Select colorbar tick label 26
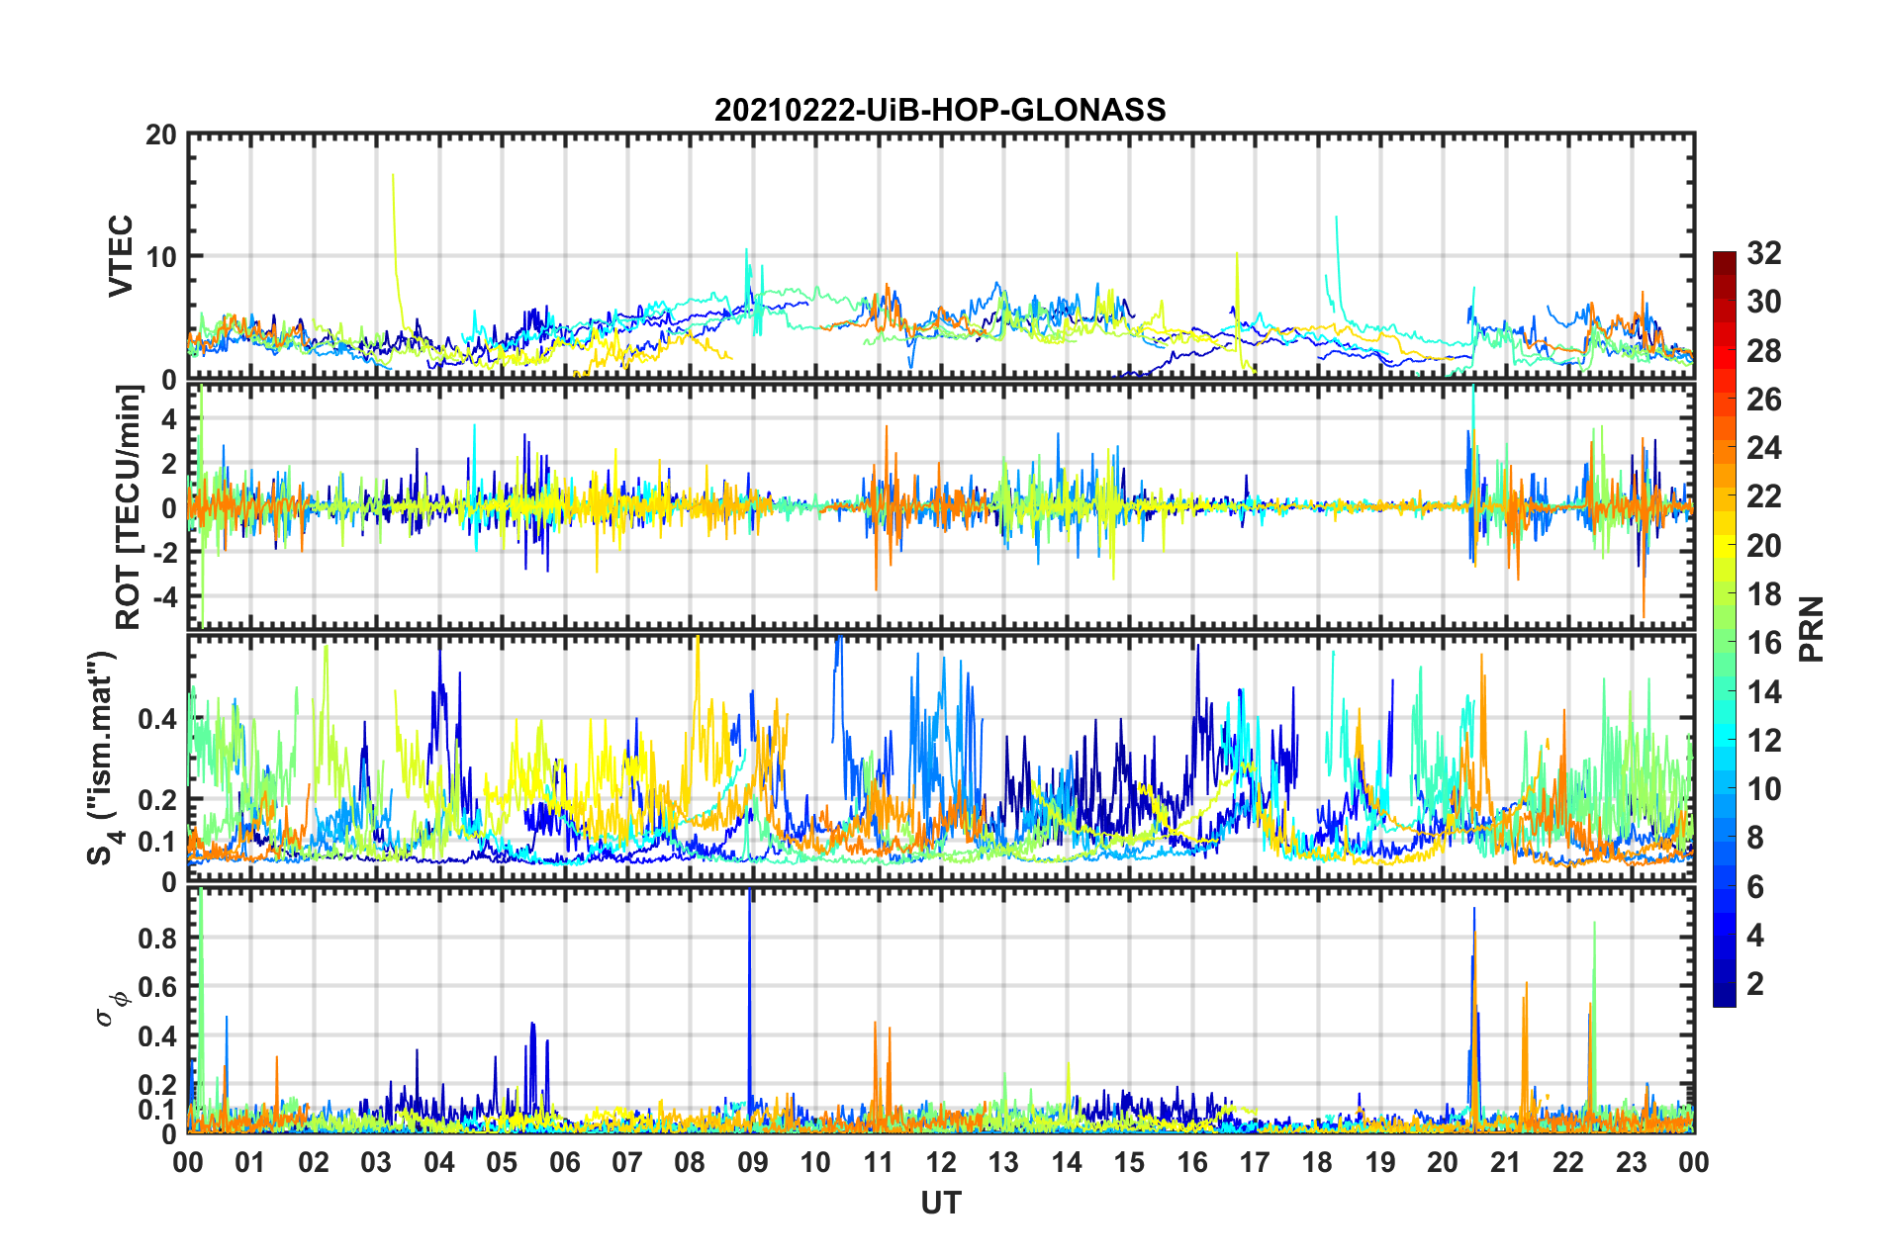 pyautogui.click(x=1763, y=400)
